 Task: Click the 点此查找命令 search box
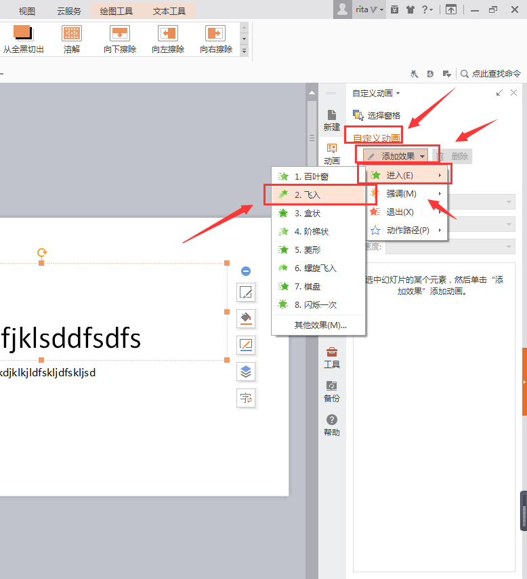(490, 73)
